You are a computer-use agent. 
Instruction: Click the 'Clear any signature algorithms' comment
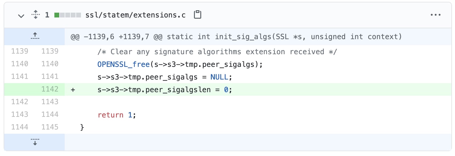pos(217,52)
